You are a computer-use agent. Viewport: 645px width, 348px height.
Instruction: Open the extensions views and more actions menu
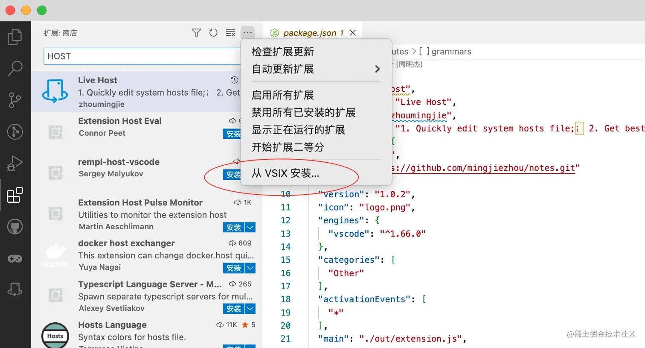(x=247, y=33)
